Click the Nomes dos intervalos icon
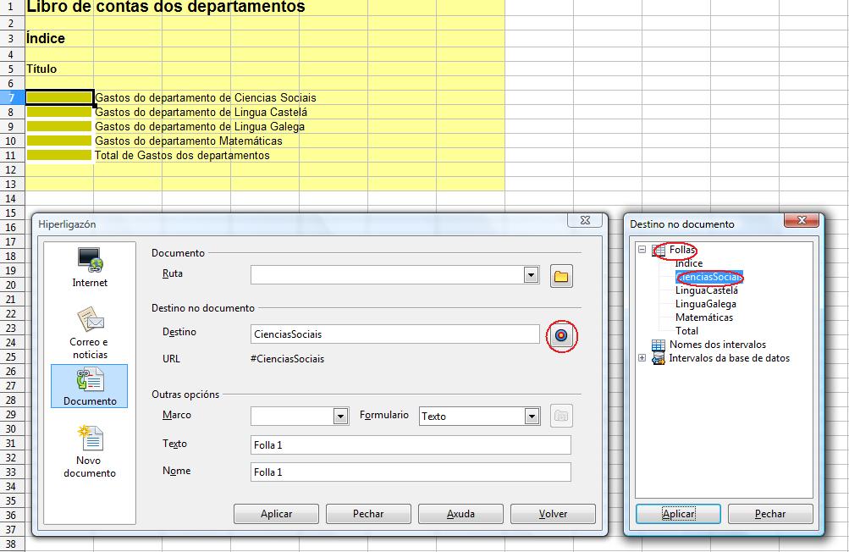 click(x=658, y=345)
